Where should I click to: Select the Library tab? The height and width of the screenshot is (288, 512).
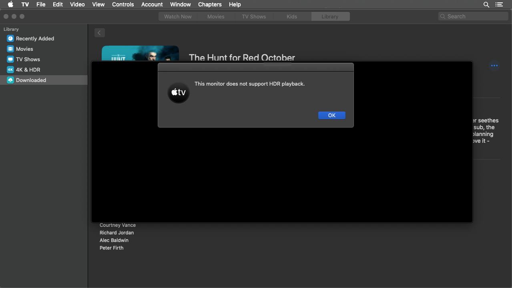tap(330, 16)
